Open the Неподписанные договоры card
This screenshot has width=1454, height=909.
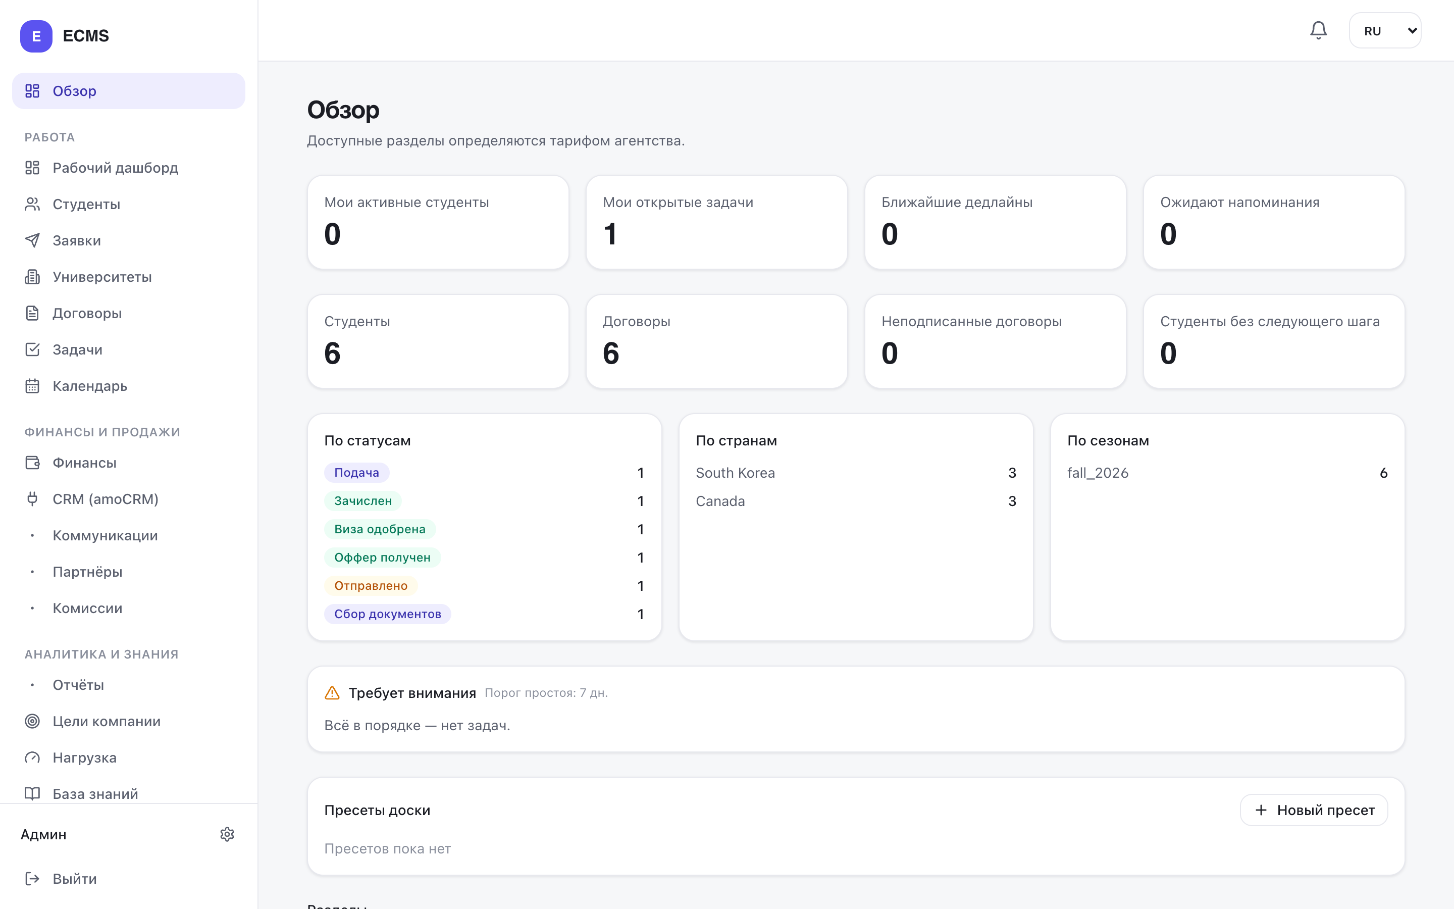(996, 341)
